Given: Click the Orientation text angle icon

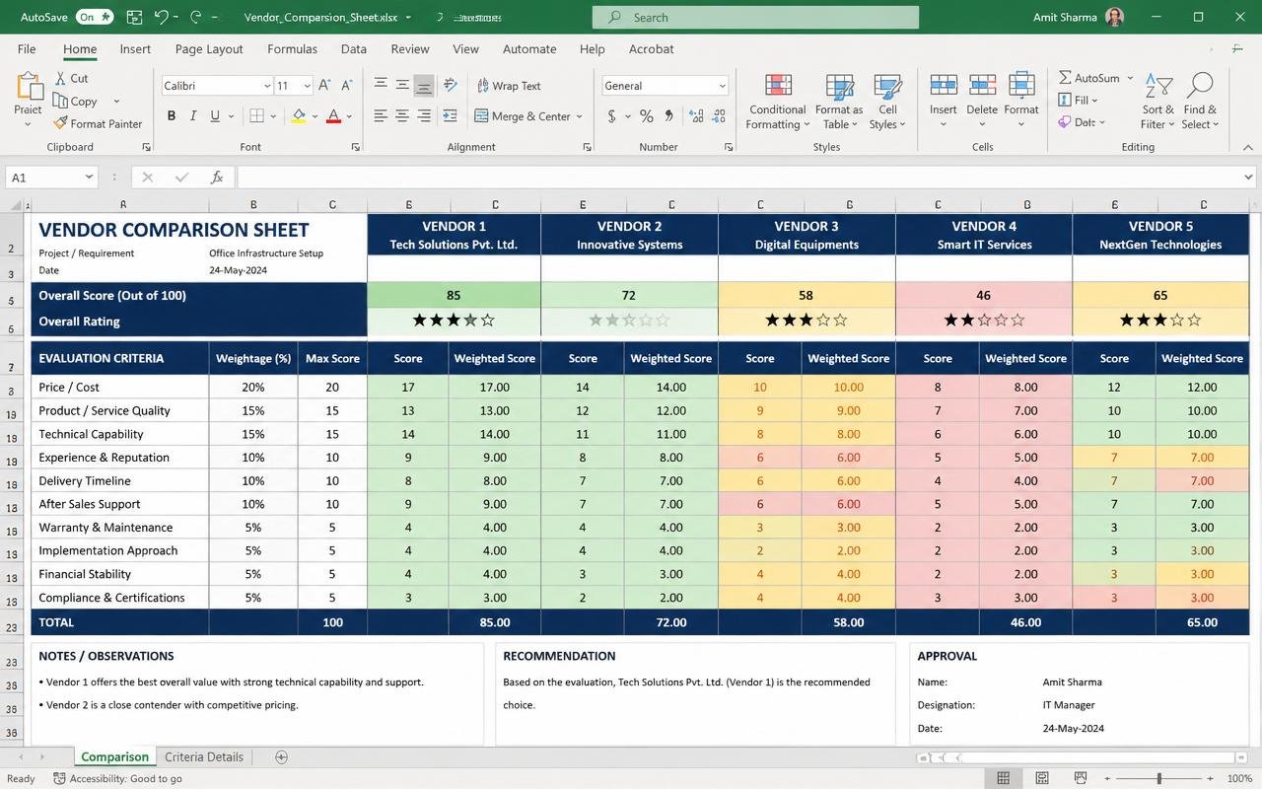Looking at the screenshot, I should (x=451, y=86).
